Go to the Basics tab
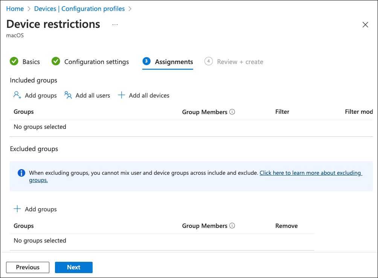This screenshot has height=278, width=378. click(x=31, y=62)
